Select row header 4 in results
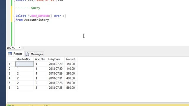Screen dimensions: 189x106 tap(11, 78)
